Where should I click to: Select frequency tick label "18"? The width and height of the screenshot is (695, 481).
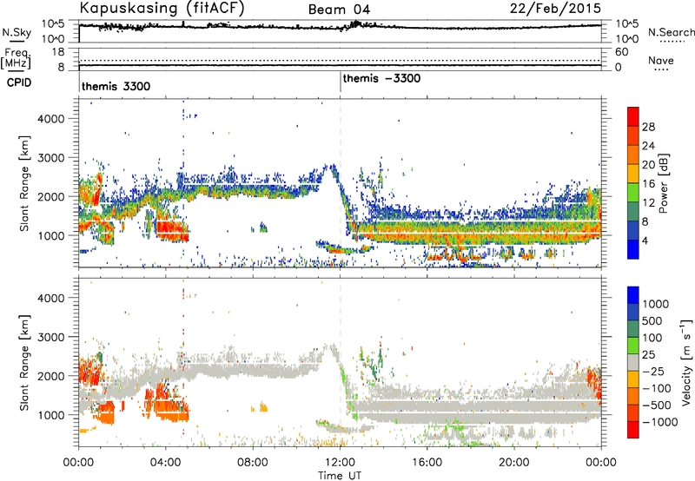pos(58,52)
